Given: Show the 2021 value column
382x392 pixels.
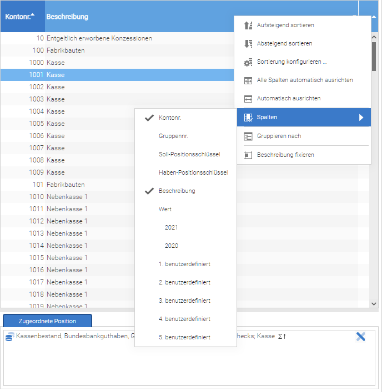Looking at the screenshot, I should pyautogui.click(x=171, y=227).
